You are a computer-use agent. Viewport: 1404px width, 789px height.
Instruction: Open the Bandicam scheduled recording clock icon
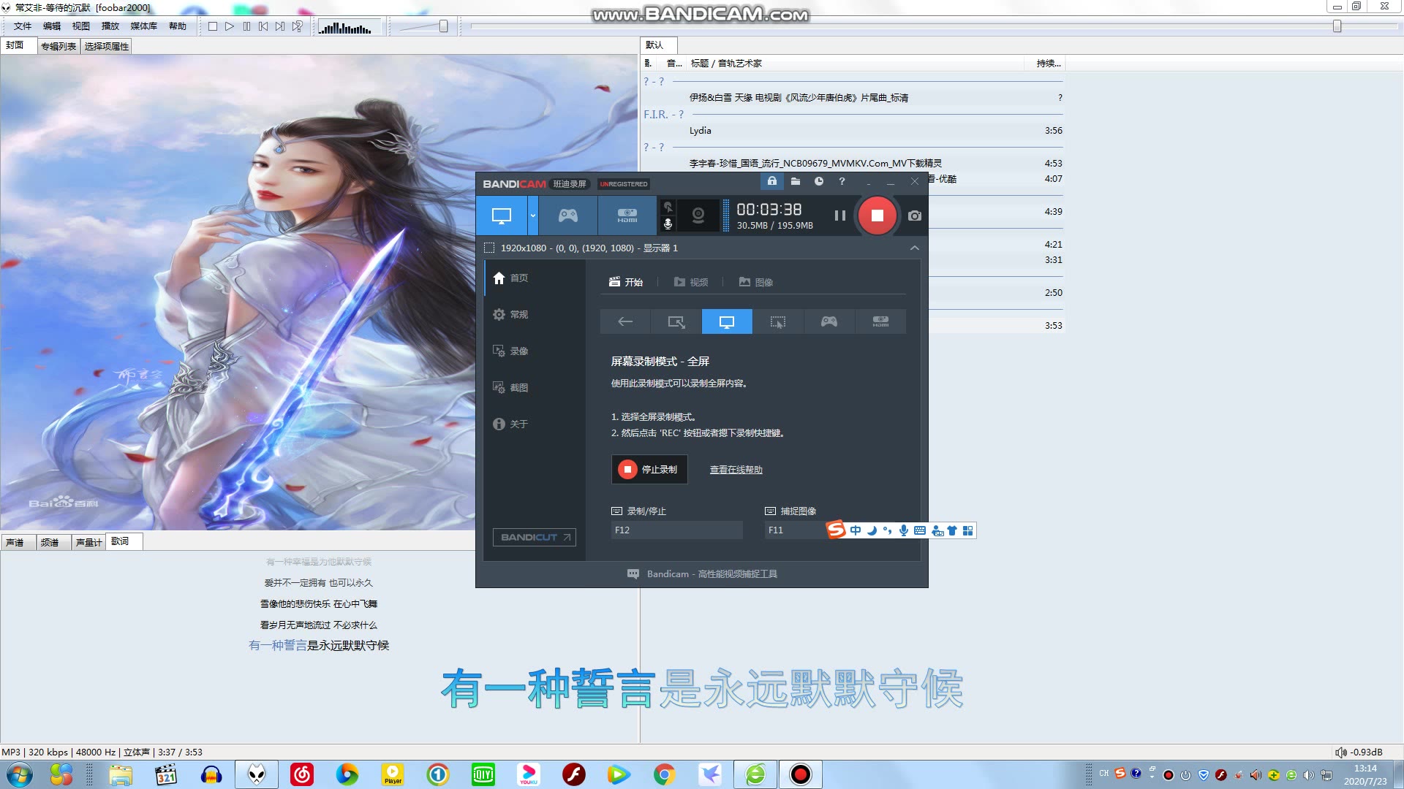coord(819,181)
